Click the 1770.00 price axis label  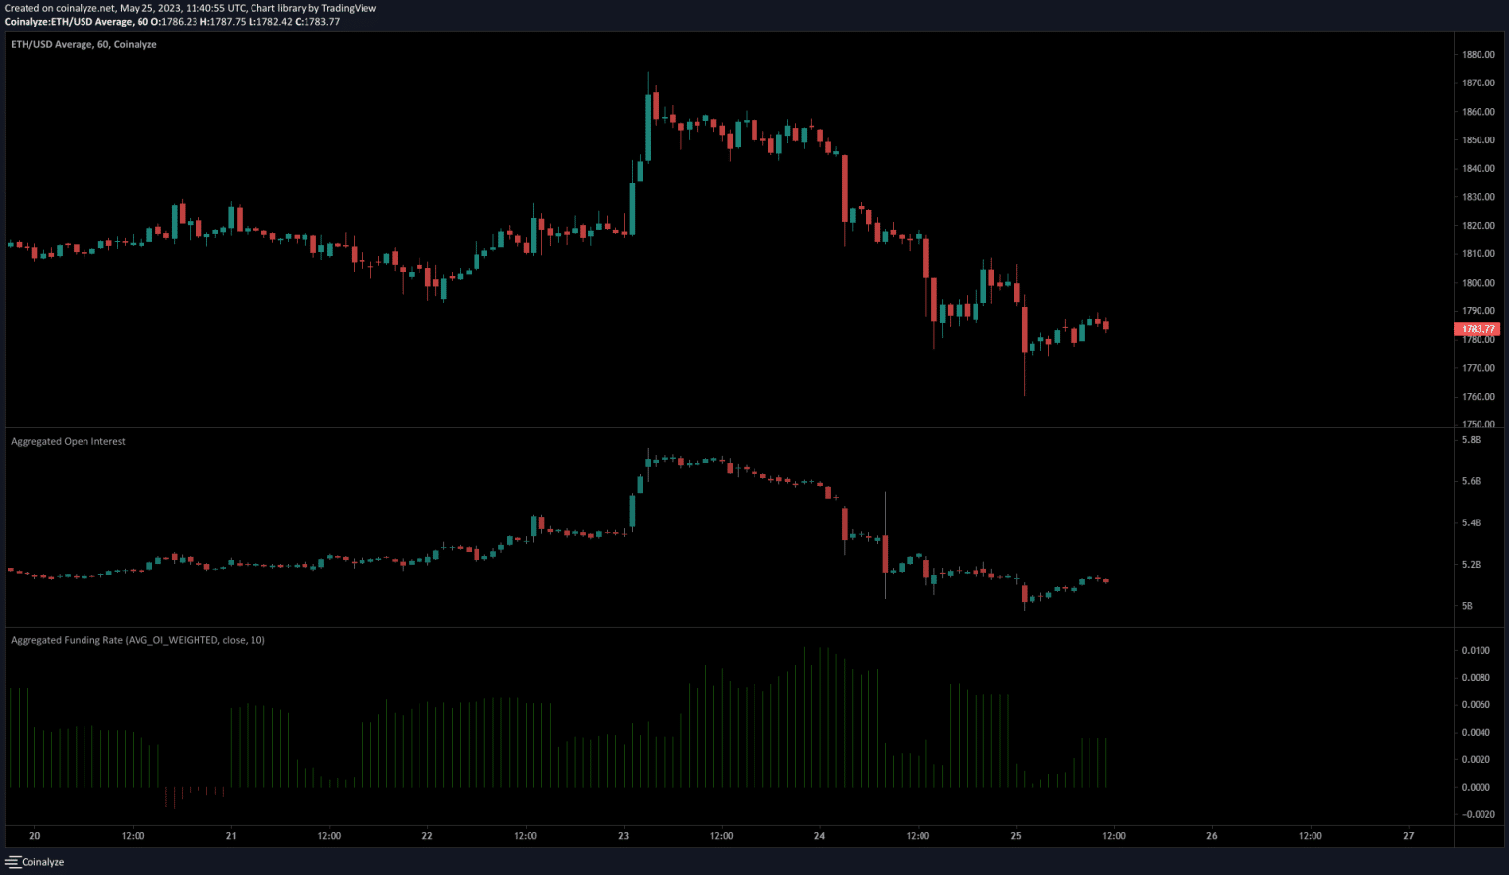1478,368
